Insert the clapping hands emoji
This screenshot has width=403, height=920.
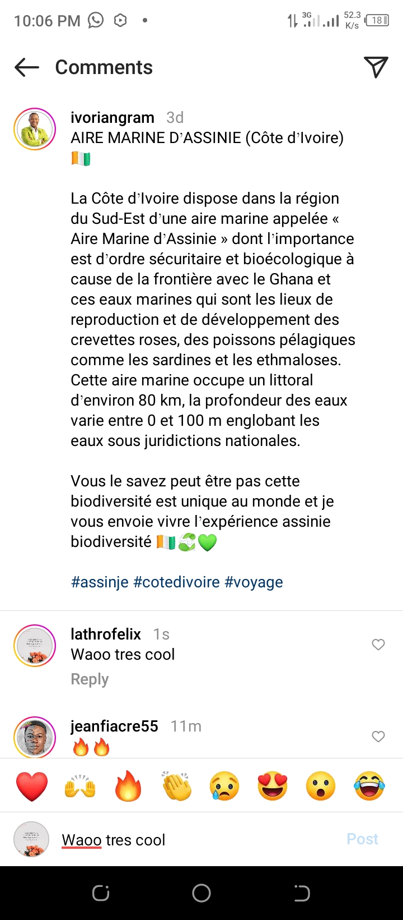pos(176,785)
